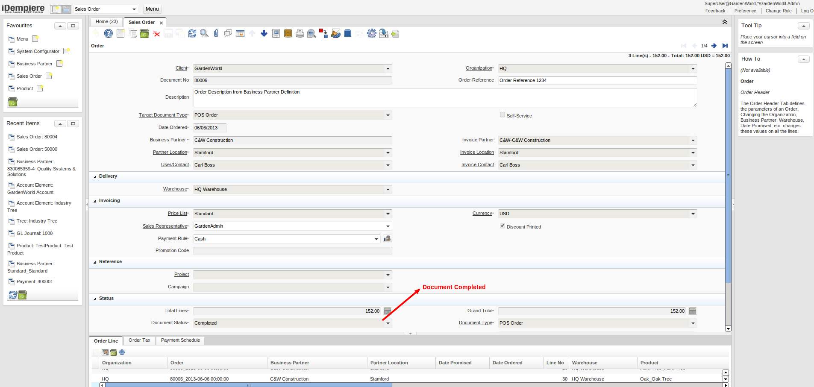Print the current Sales Order

(x=300, y=33)
